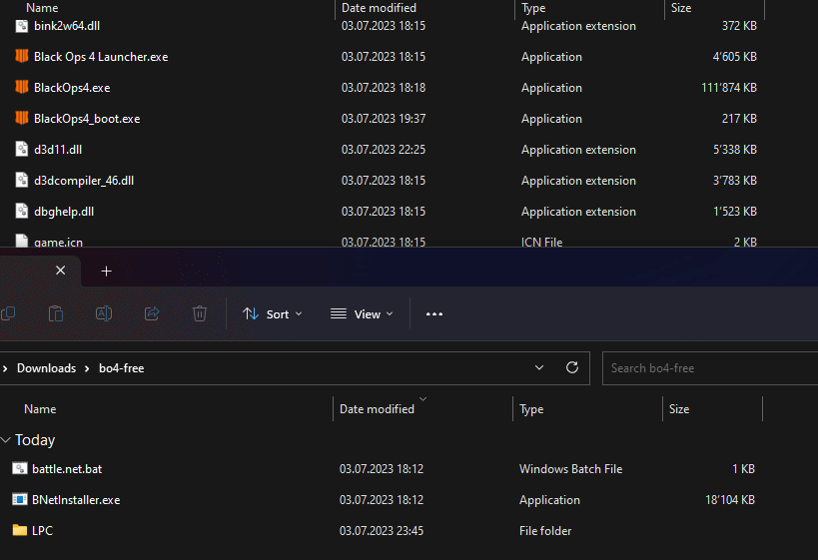Image resolution: width=818 pixels, height=560 pixels.
Task: Click the Share icon in the toolbar
Action: point(152,313)
